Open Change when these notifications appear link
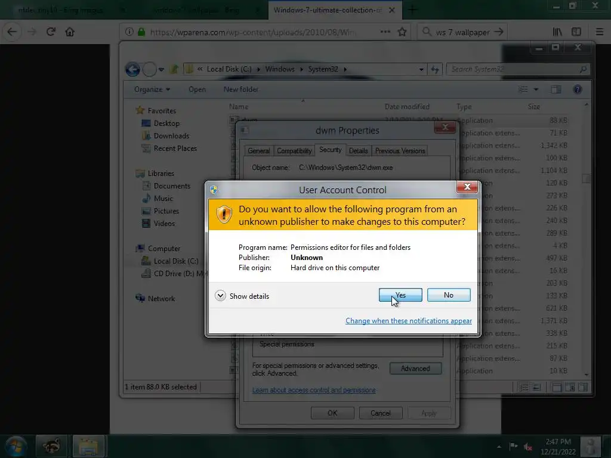The width and height of the screenshot is (611, 458). 408,320
